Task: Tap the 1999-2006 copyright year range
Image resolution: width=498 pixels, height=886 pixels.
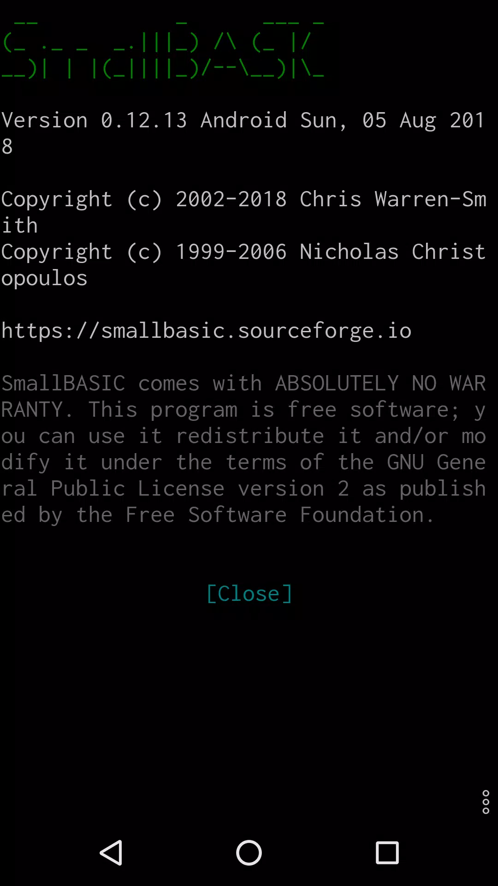Action: [x=231, y=252]
